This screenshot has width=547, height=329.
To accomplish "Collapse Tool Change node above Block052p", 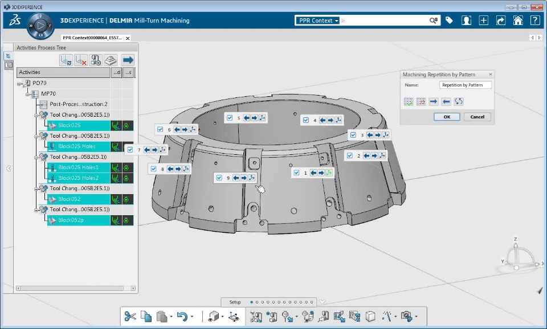I will [x=36, y=210].
